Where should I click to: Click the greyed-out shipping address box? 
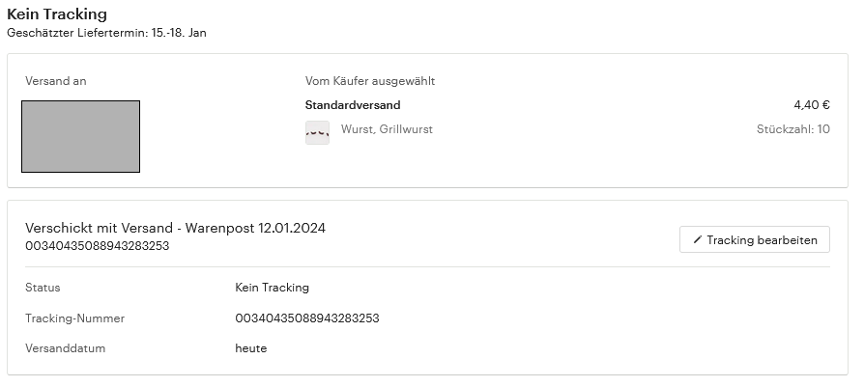[80, 136]
